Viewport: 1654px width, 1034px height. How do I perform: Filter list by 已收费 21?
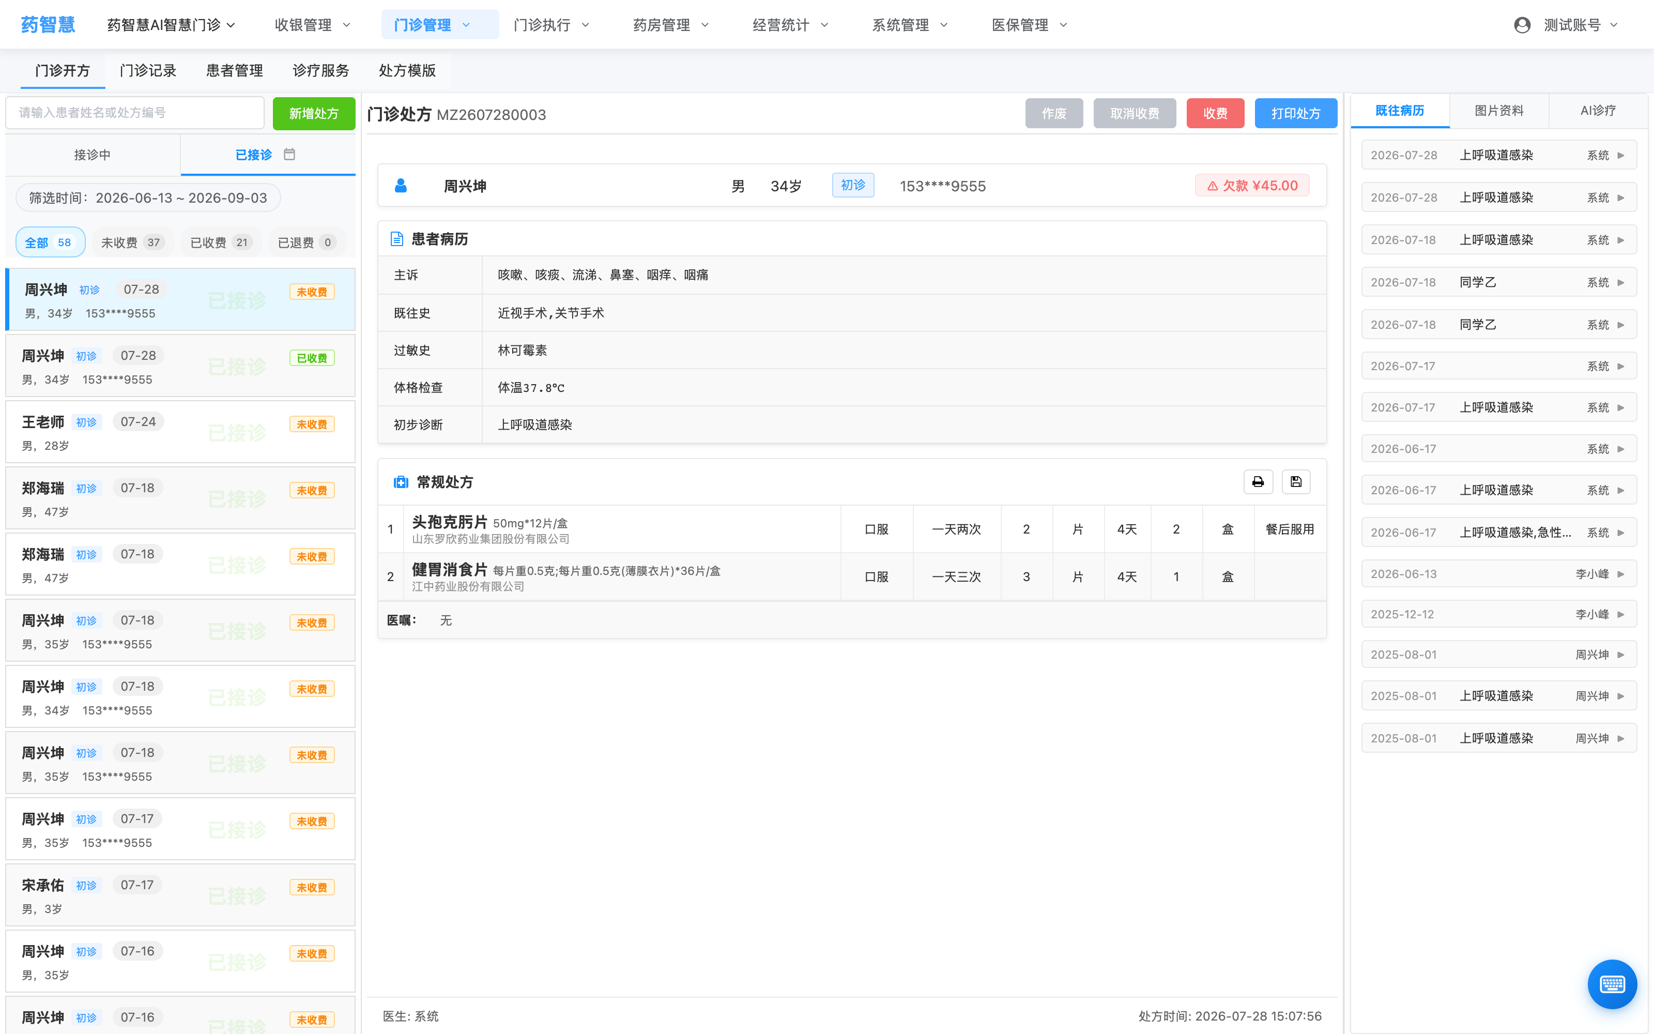coord(221,242)
